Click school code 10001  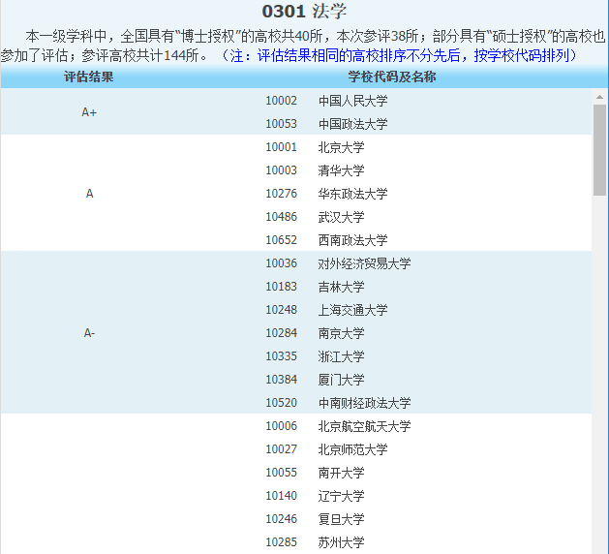(x=281, y=147)
